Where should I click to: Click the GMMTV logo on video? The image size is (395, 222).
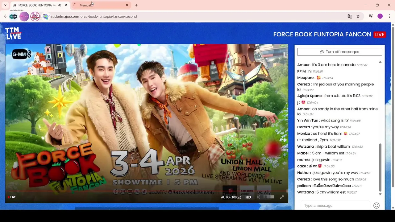(x=21, y=55)
